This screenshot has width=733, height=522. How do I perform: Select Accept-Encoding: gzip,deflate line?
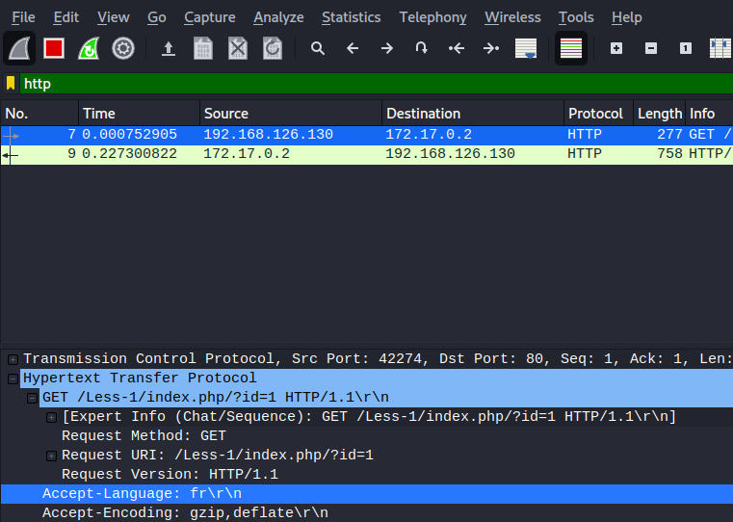(x=366, y=513)
